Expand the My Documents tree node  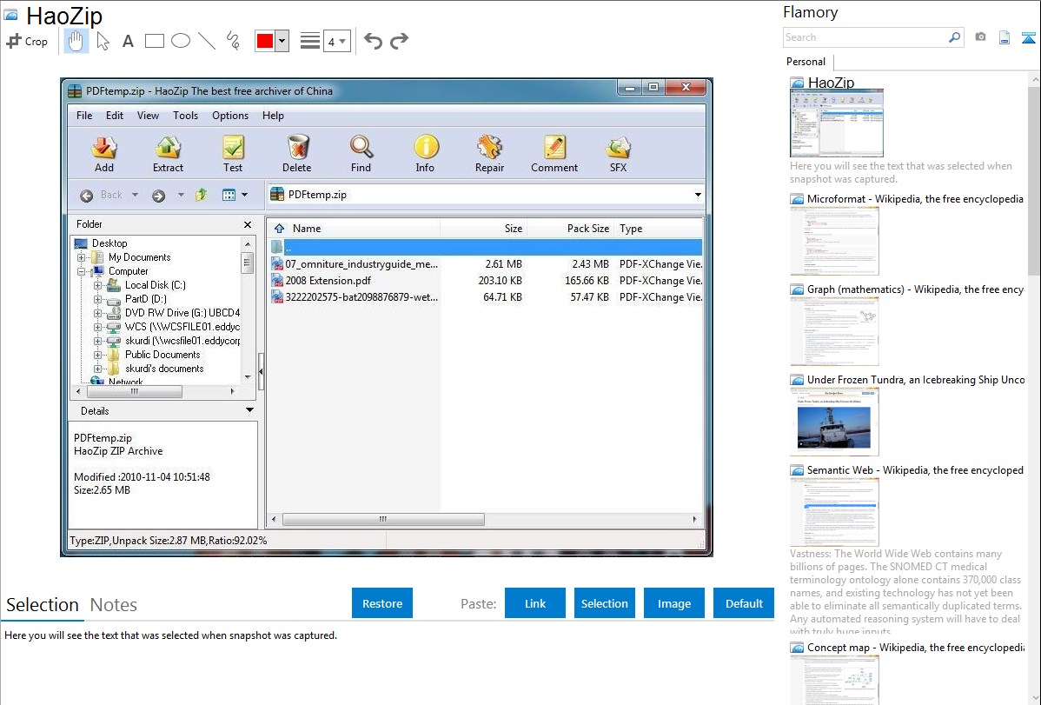click(81, 258)
